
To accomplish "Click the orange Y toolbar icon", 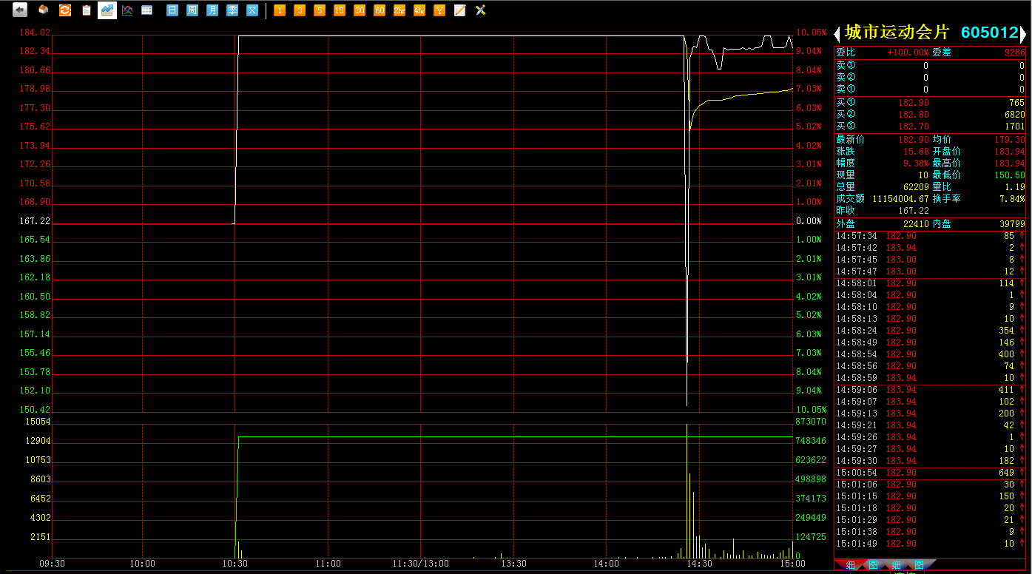I will 439,10.
